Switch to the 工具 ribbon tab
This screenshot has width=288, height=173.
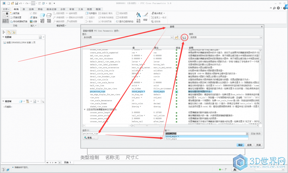80,9
